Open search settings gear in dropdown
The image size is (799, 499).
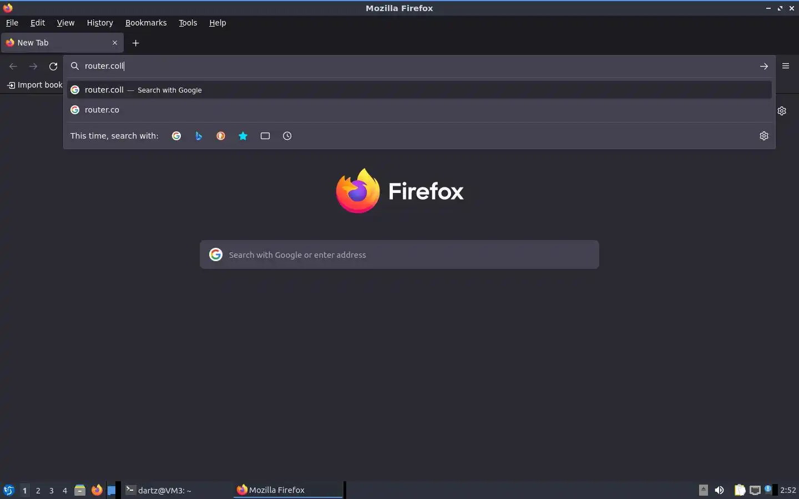[x=764, y=136]
